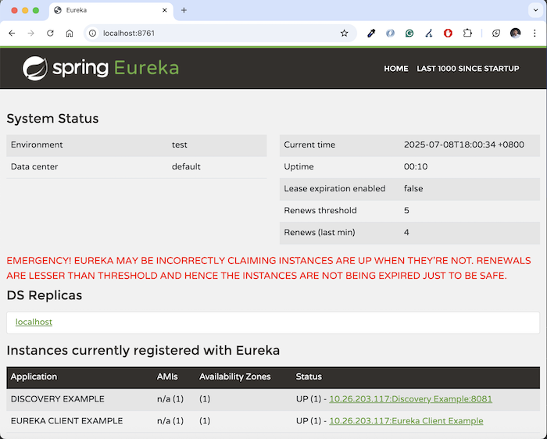Click the Environment label
The image size is (547, 439).
37,145
